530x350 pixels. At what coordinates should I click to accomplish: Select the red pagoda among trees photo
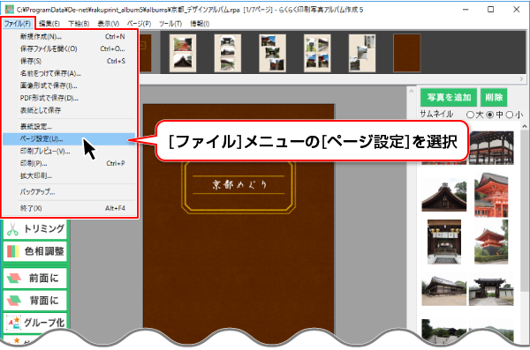pos(491,242)
